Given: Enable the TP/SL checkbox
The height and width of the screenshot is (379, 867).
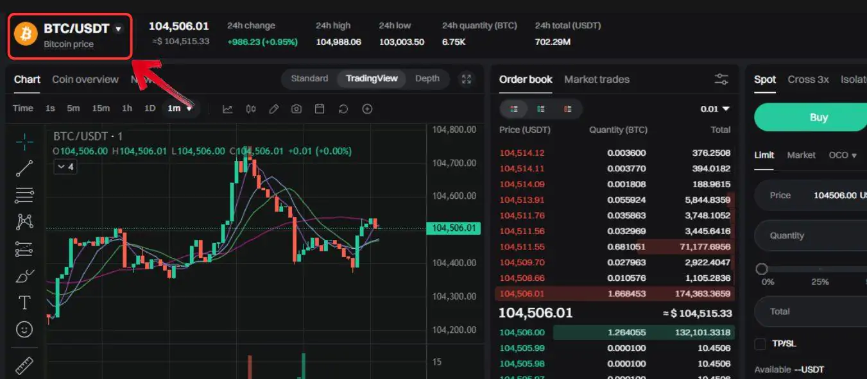Looking at the screenshot, I should [x=760, y=344].
